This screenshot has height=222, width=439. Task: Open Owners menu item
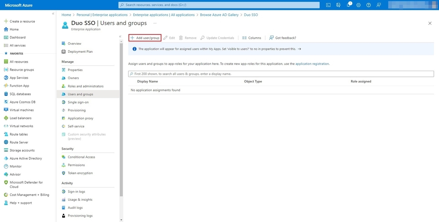pyautogui.click(x=73, y=78)
